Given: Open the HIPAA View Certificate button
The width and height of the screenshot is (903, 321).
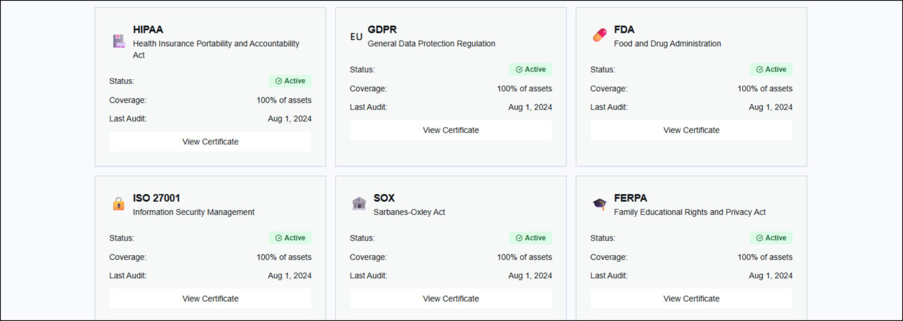Looking at the screenshot, I should (x=210, y=141).
